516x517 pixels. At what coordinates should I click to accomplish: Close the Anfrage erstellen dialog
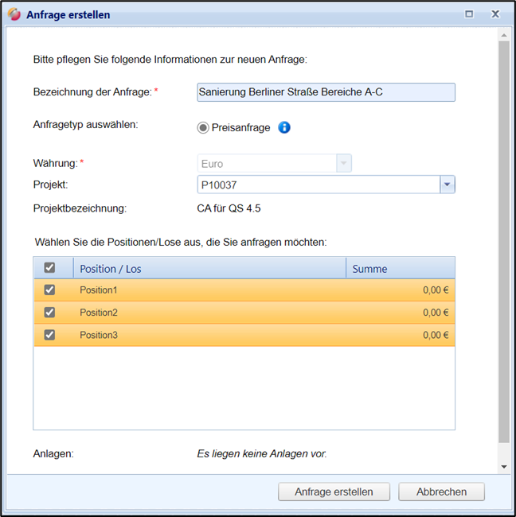click(x=495, y=14)
